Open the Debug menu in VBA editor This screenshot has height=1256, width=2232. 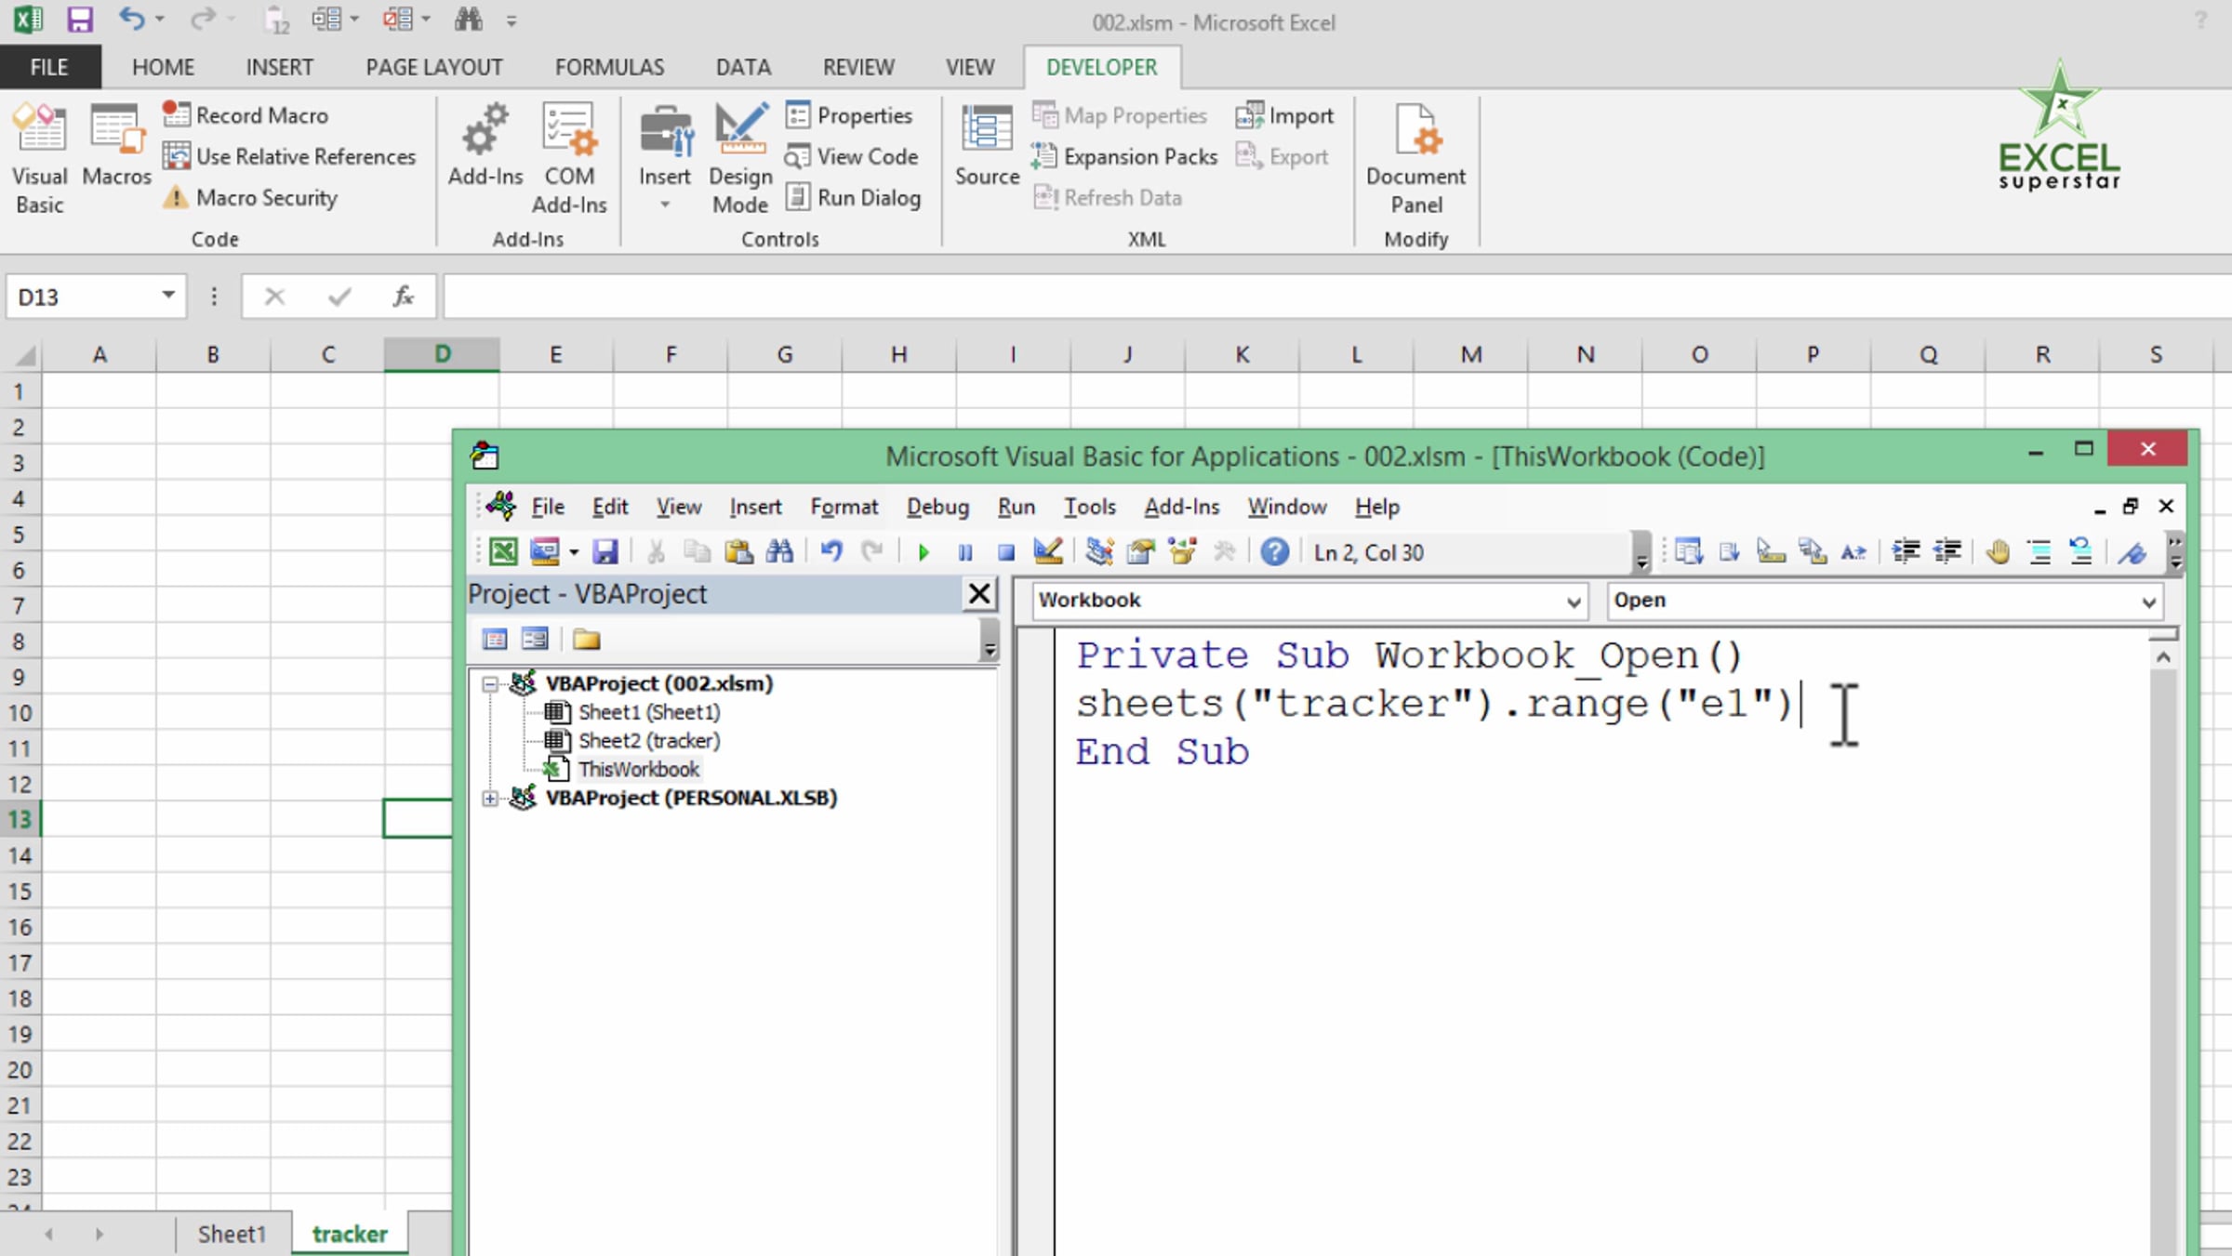tap(937, 507)
